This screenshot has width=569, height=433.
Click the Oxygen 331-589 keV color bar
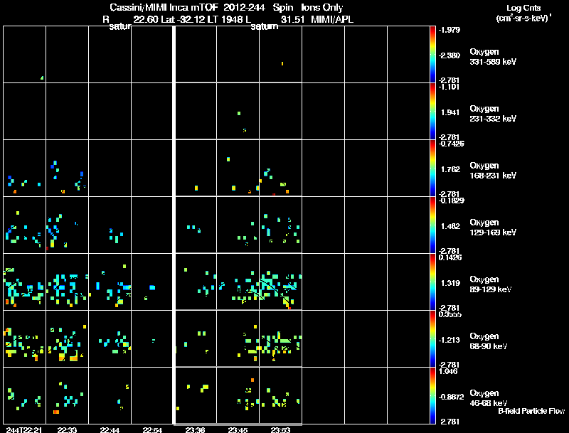coord(432,54)
